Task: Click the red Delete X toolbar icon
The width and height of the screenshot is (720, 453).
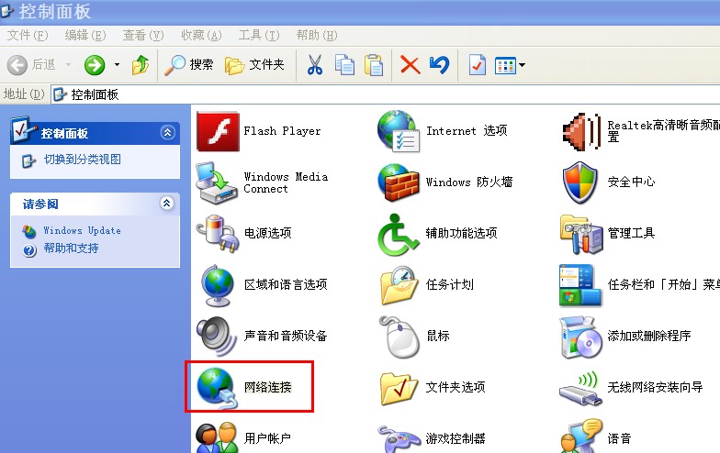Action: 410,64
